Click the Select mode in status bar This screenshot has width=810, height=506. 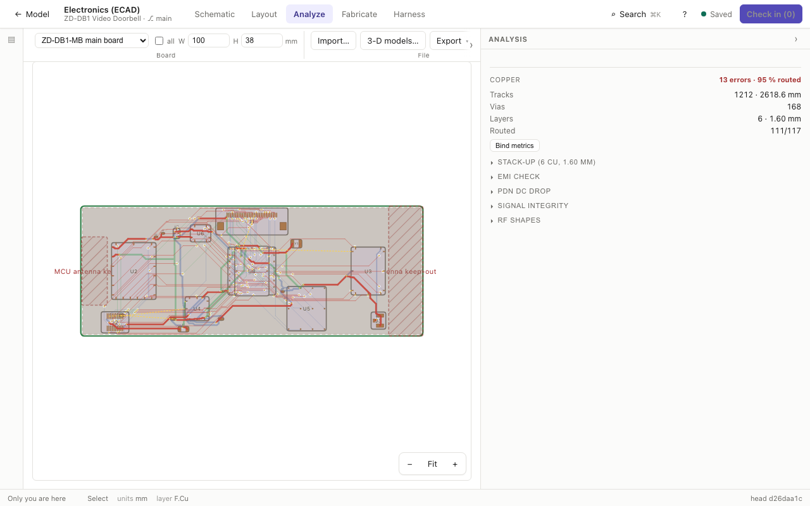coord(97,498)
